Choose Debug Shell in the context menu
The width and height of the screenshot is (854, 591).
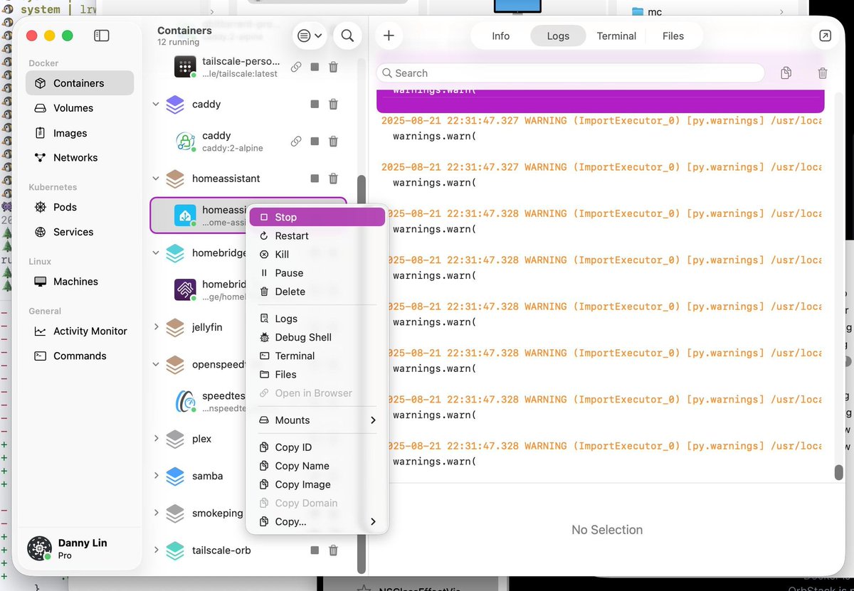[x=317, y=337]
